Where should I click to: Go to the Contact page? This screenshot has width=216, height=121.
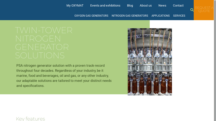178,6
